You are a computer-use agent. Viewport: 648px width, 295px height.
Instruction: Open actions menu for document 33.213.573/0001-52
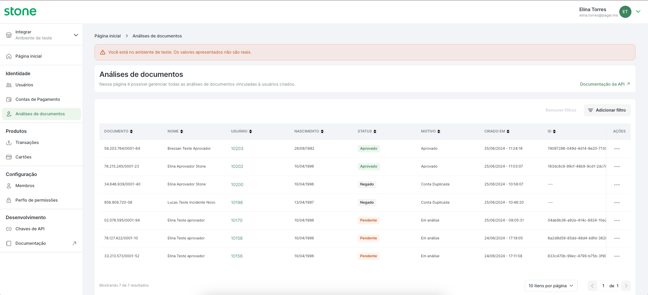[617, 256]
